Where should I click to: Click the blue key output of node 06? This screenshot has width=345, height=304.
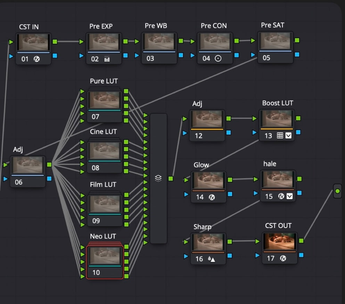(x=49, y=178)
